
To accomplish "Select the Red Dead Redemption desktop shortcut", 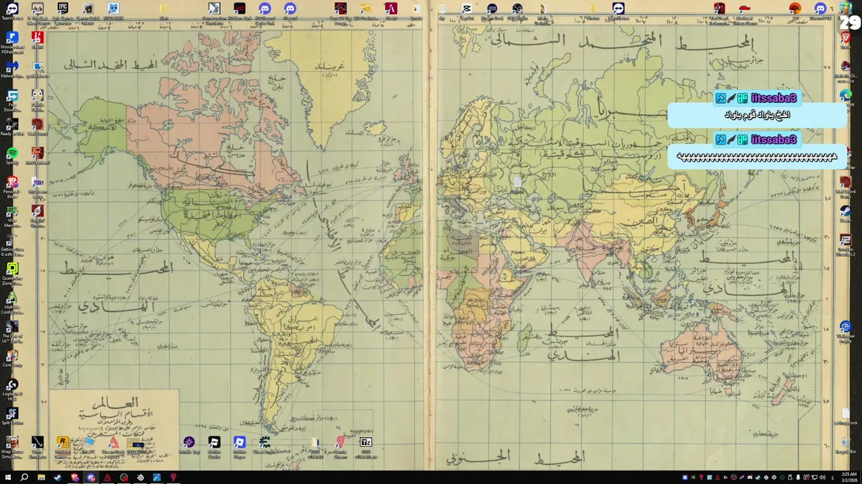I will click(x=719, y=13).
